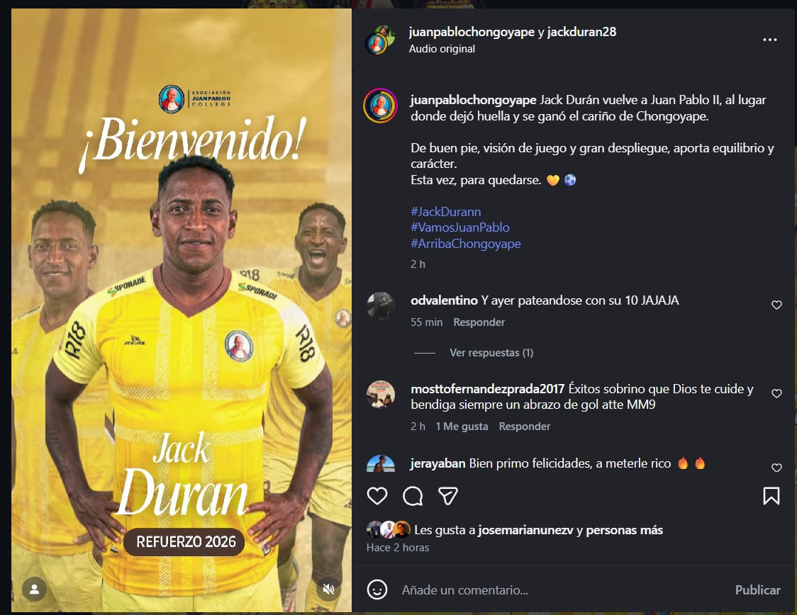Viewport: 797px width, 615px height.
Task: Show tagged people icon on video
Action: (35, 589)
